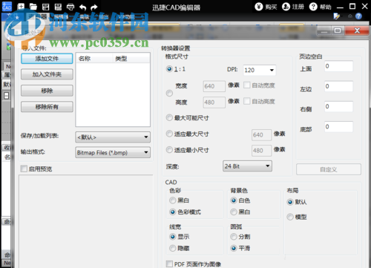The image size is (371, 268).
Task: Select the 显示 line width radio button
Action: 173,237
